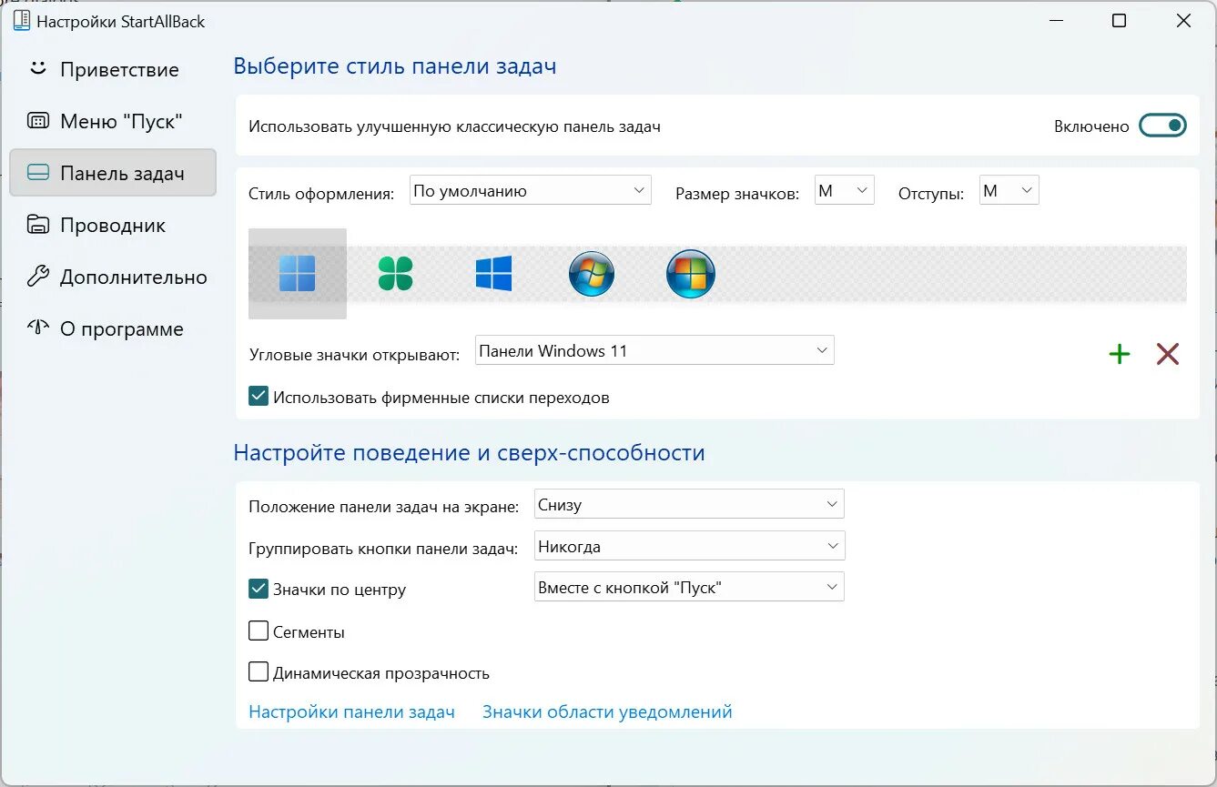The width and height of the screenshot is (1217, 787).
Task: Choose the Windows 10 logo start button
Action: tap(493, 273)
